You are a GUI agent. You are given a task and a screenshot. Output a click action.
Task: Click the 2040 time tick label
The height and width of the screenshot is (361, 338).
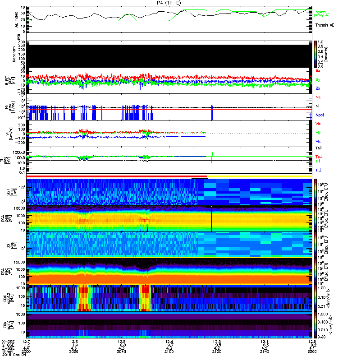[121, 352]
